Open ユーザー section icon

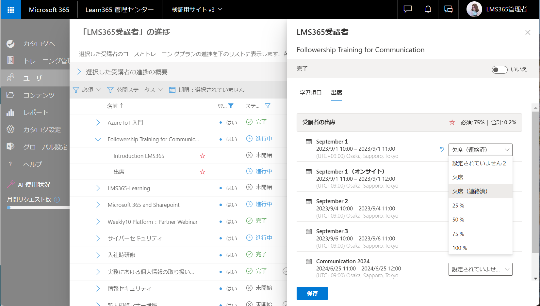(10, 78)
